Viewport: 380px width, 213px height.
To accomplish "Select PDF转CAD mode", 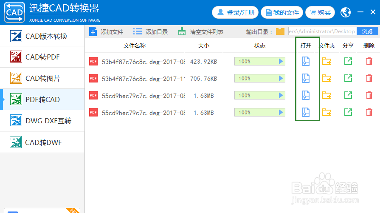I will point(42,99).
